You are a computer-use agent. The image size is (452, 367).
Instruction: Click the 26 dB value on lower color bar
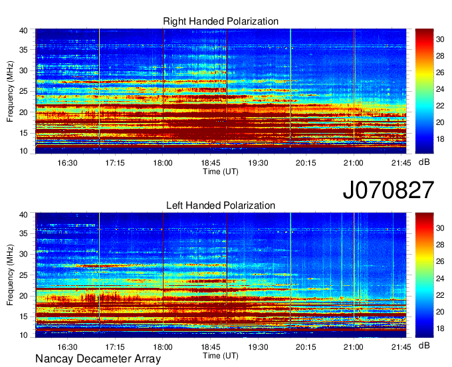tap(440, 261)
